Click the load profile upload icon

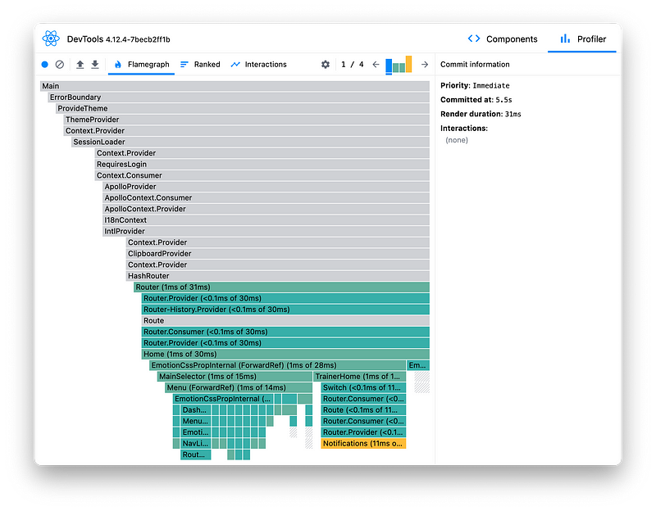click(80, 65)
